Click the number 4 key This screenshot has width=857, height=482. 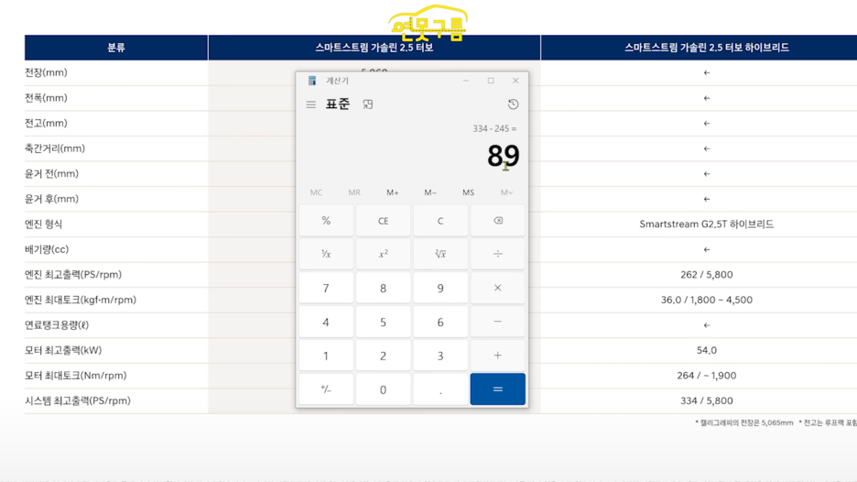326,322
